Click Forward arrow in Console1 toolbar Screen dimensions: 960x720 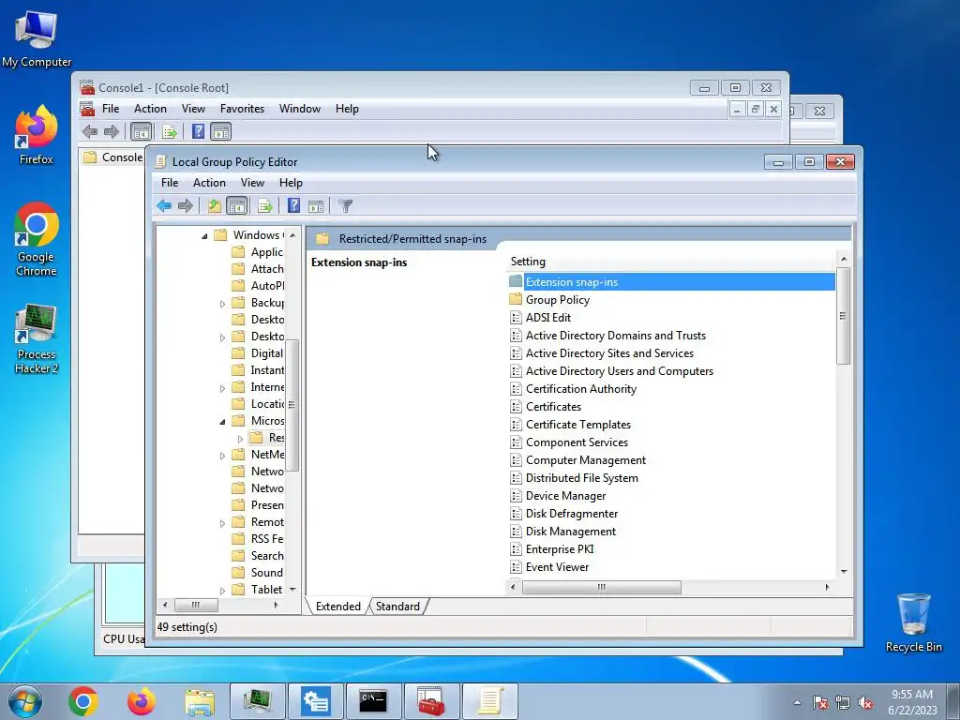pyautogui.click(x=112, y=131)
